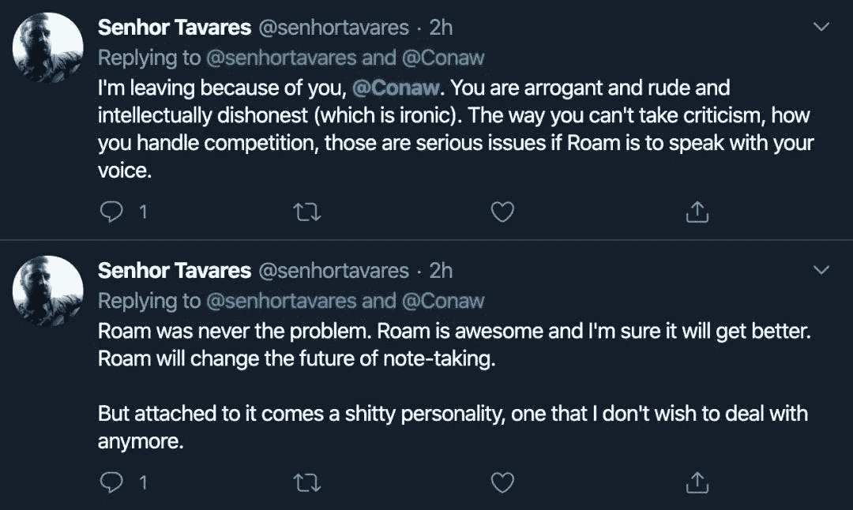Image resolution: width=853 pixels, height=510 pixels.
Task: Like the first tweet about intellectual dishonesty
Action: click(x=502, y=212)
